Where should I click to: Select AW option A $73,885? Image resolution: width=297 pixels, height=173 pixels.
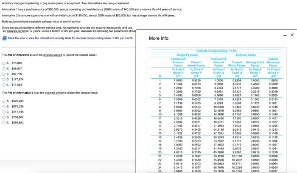(4, 63)
